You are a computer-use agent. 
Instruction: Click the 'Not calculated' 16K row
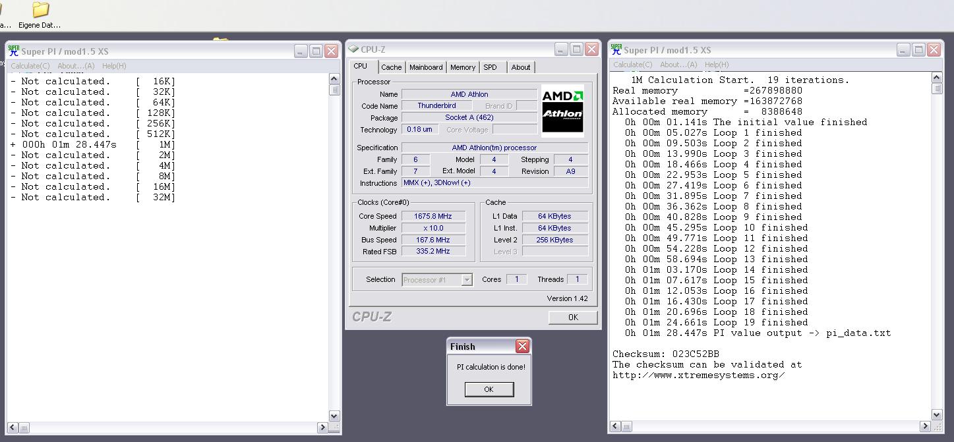pos(93,81)
